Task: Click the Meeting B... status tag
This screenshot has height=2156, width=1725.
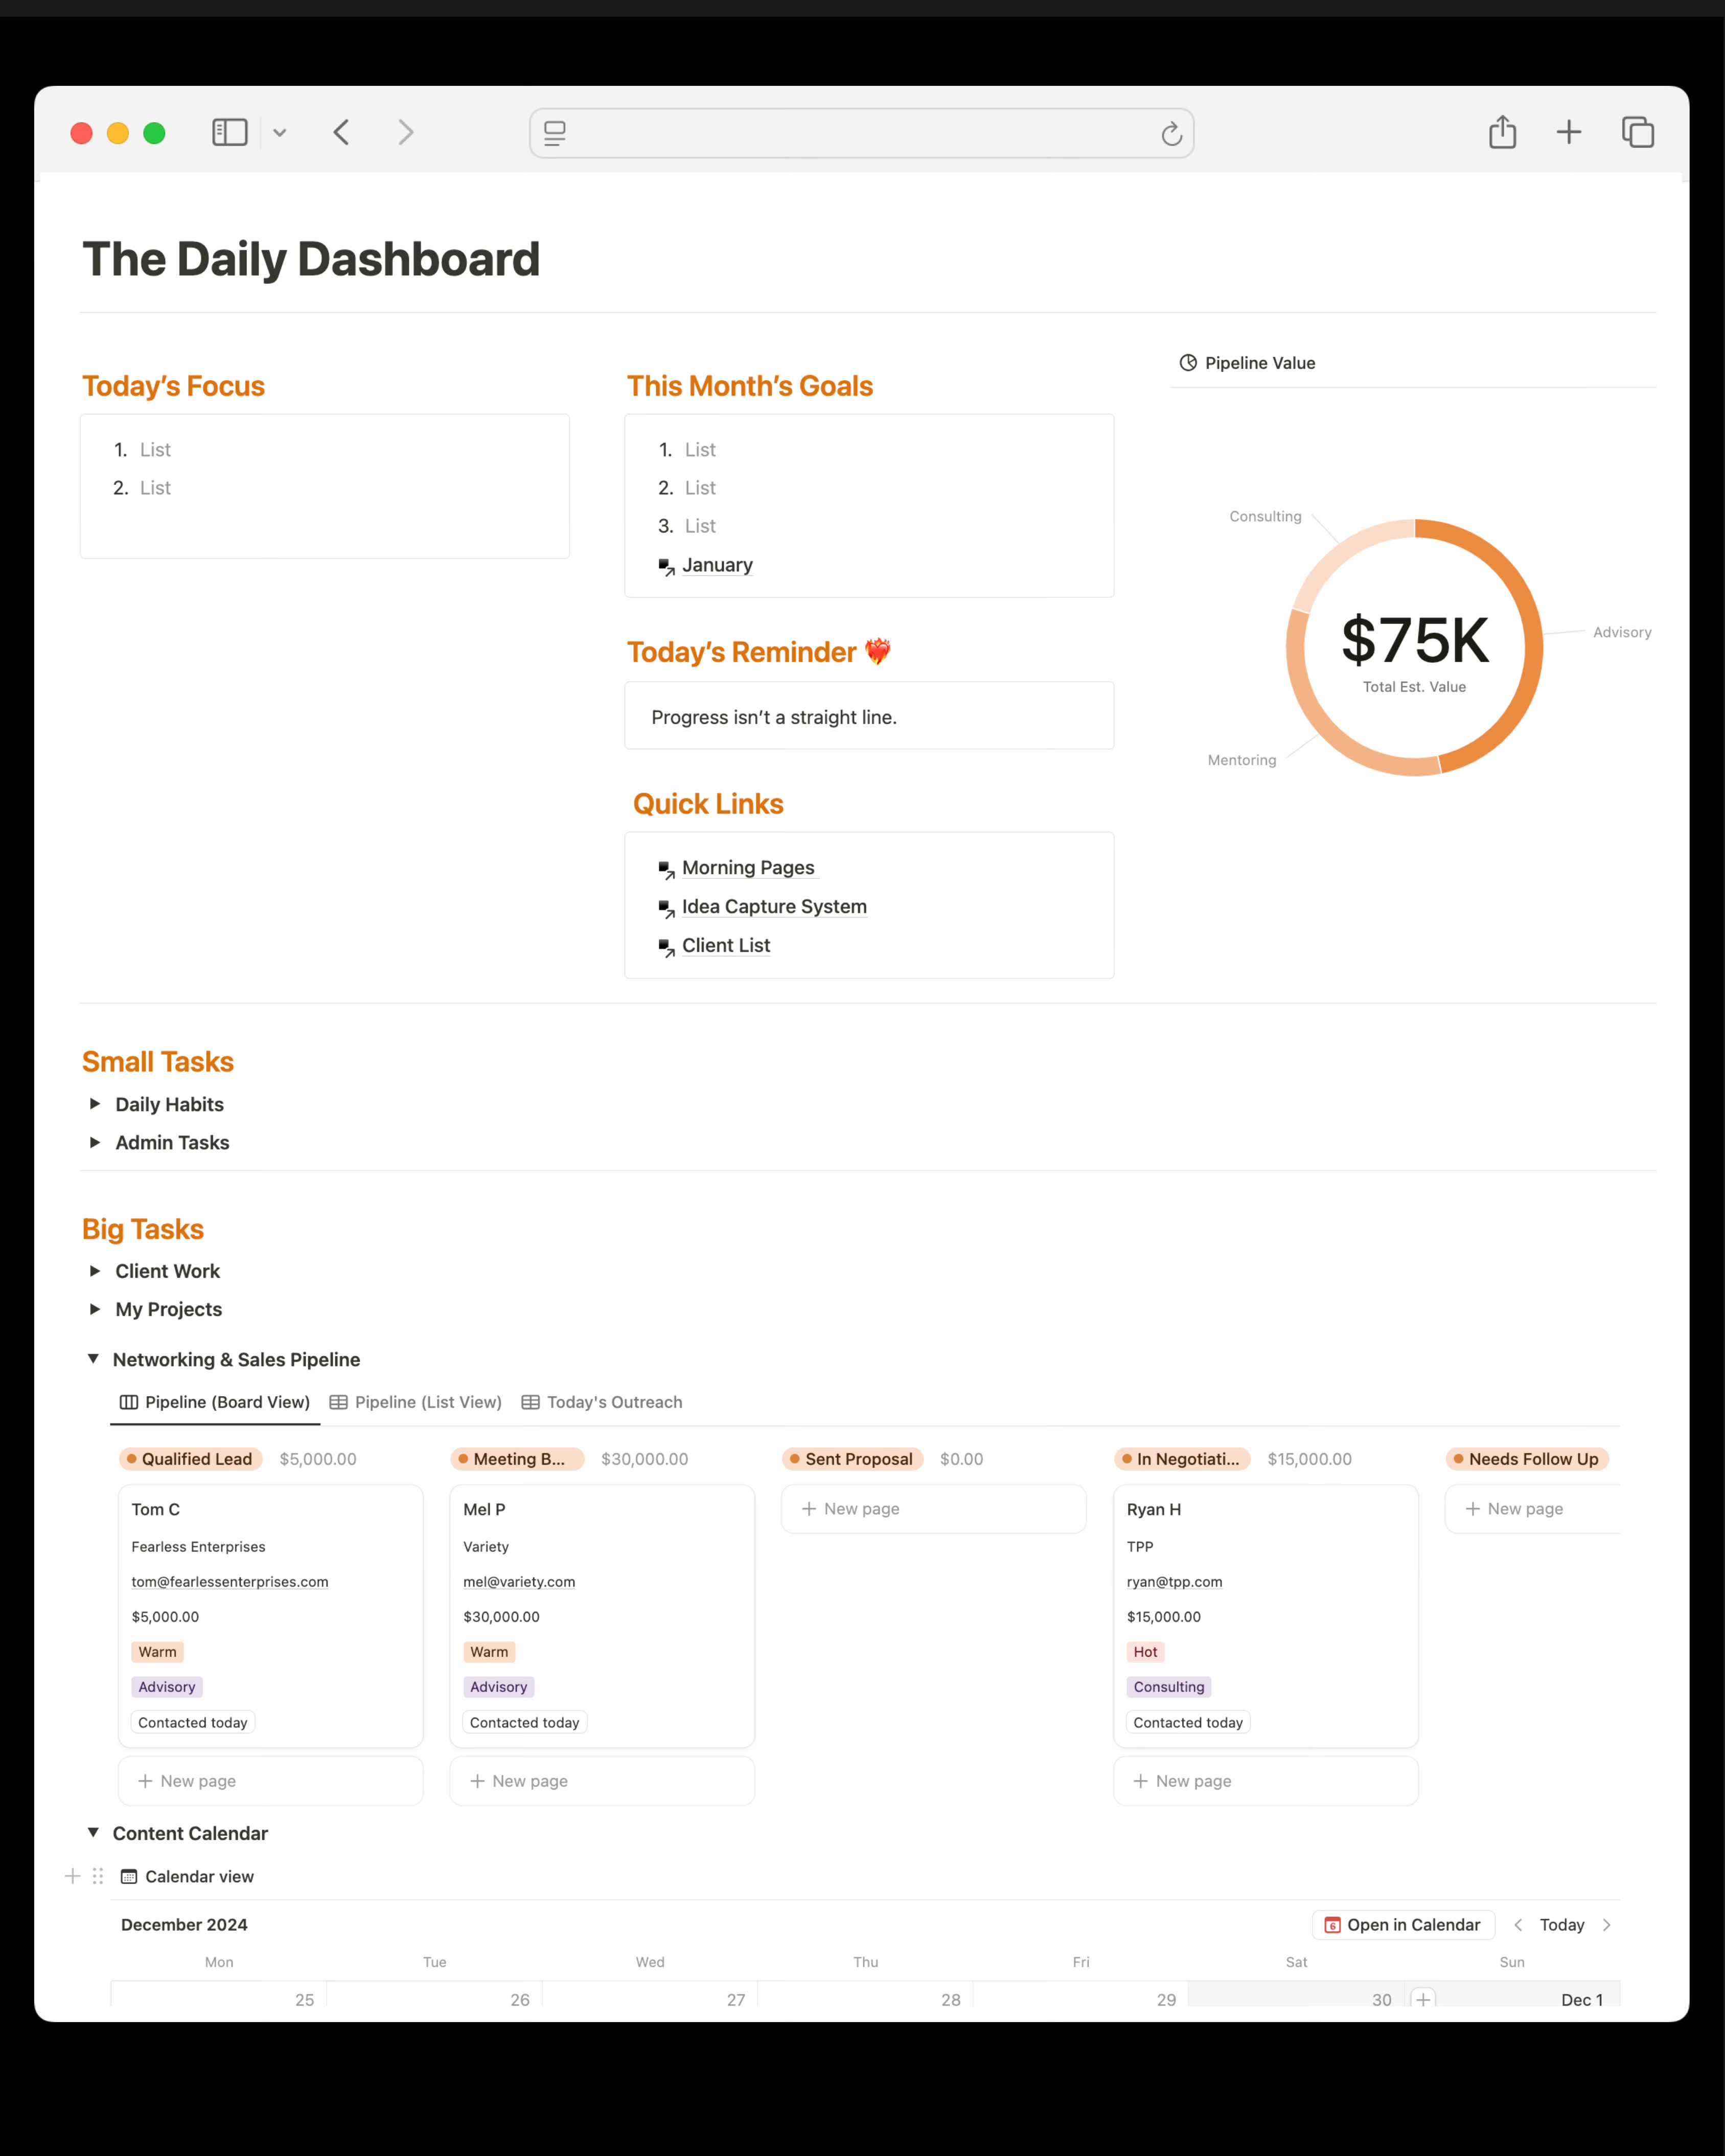Action: coord(516,1459)
